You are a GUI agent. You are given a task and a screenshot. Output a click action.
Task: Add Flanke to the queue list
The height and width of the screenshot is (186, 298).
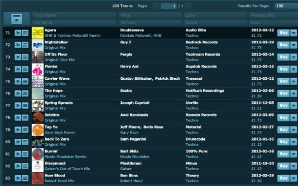coord(25,69)
